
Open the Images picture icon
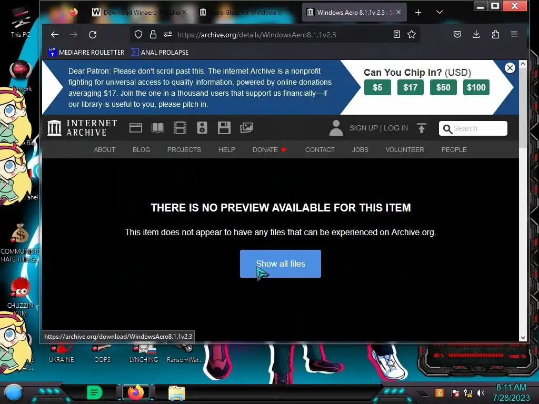point(246,128)
